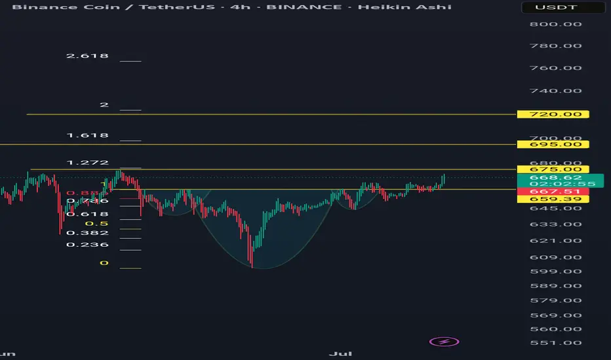Click 780.00 on the price scale
The image size is (611, 360).
556,46
